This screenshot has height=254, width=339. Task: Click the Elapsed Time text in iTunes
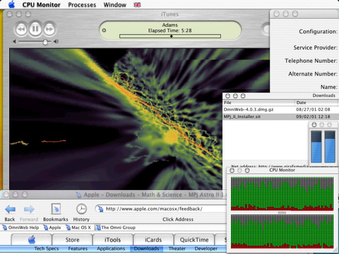(170, 31)
